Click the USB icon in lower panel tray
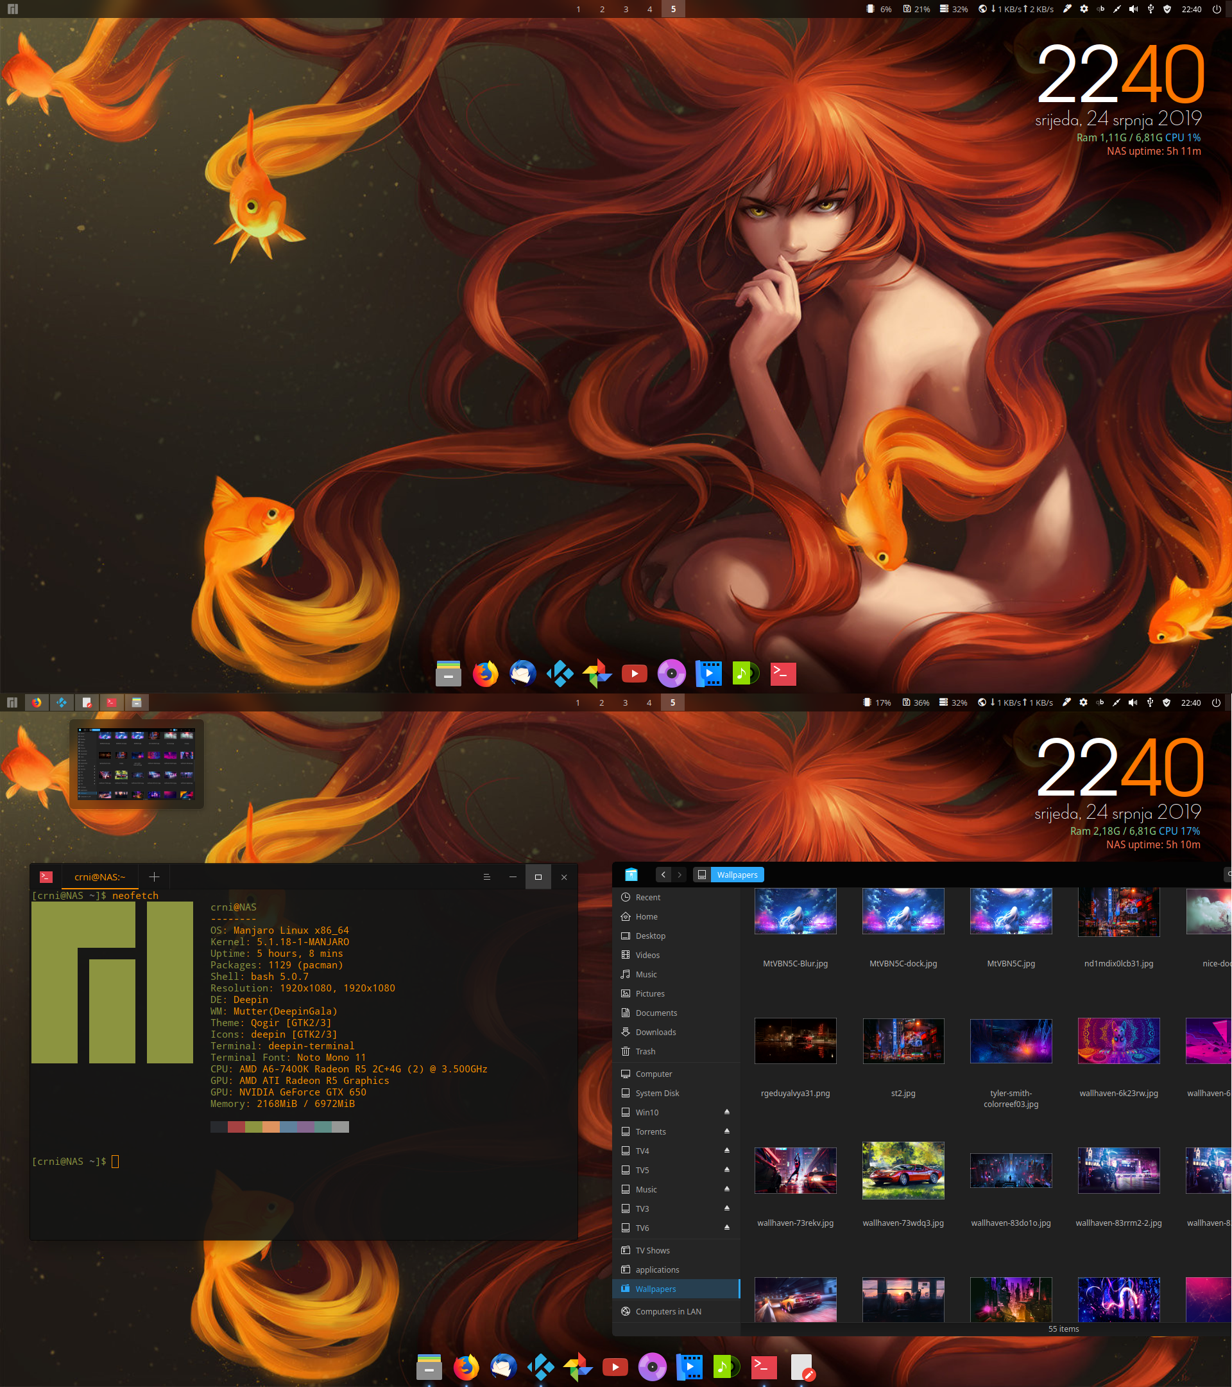Screen dimensions: 1232x1387 point(1150,702)
